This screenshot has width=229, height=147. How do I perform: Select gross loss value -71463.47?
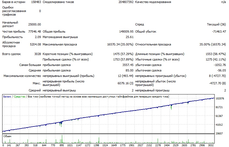[219, 31]
